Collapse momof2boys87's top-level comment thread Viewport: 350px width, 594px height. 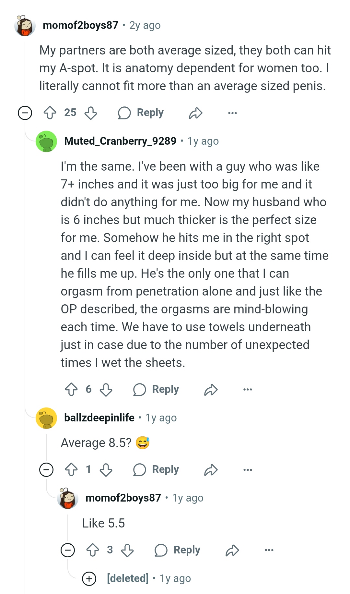click(x=25, y=113)
